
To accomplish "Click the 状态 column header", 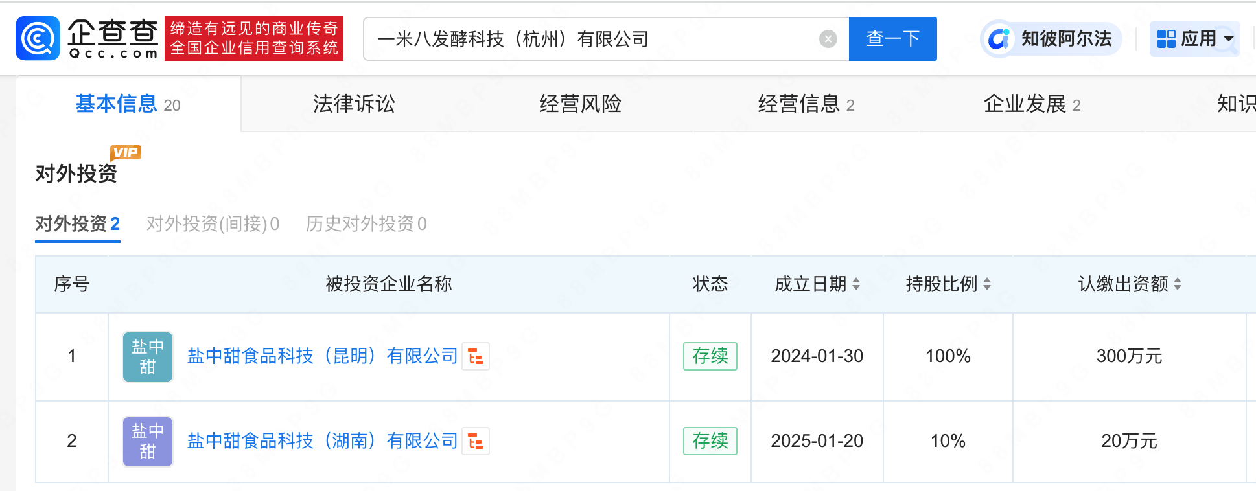I will point(710,284).
